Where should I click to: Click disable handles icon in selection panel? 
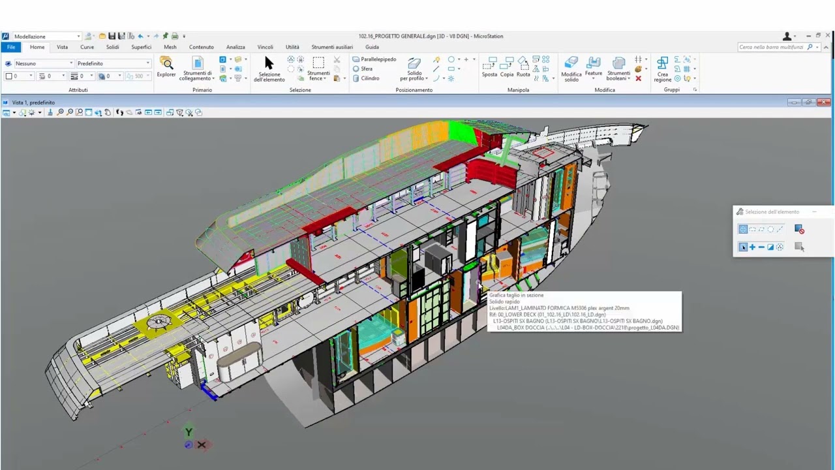799,229
